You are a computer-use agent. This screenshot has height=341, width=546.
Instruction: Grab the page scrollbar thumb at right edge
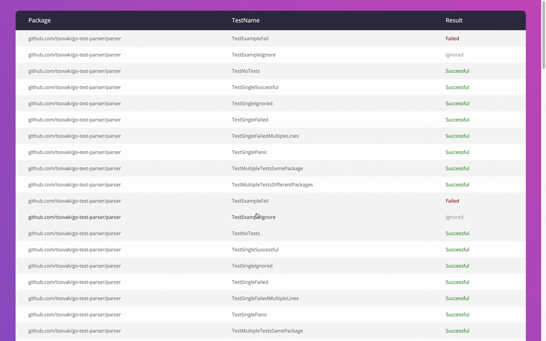pos(544,35)
